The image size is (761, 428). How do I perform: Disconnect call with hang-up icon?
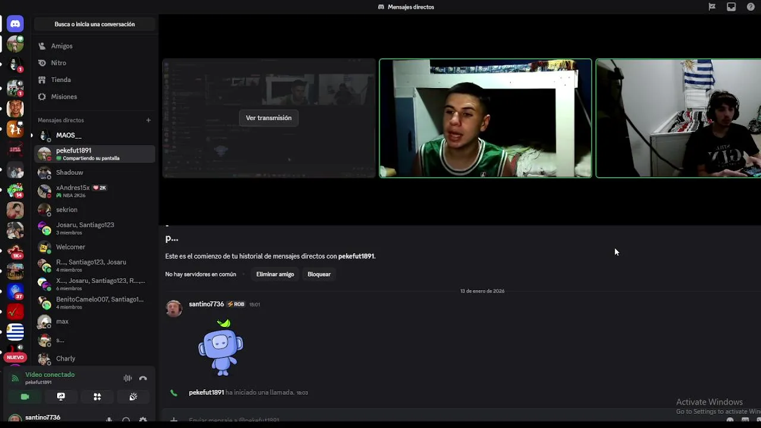(143, 378)
